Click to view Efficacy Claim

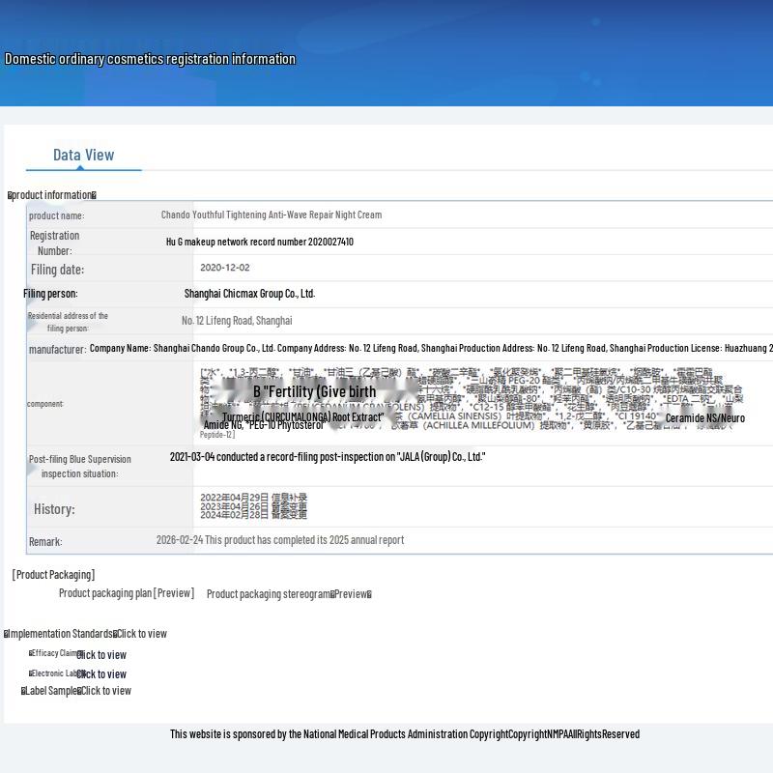[101, 655]
